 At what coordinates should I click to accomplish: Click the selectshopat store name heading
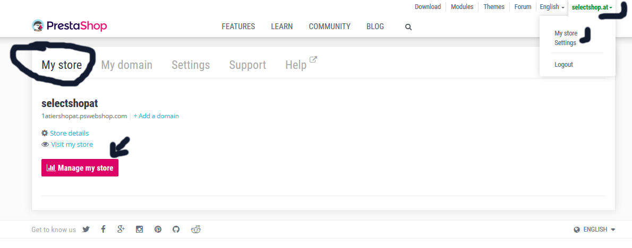coord(70,103)
